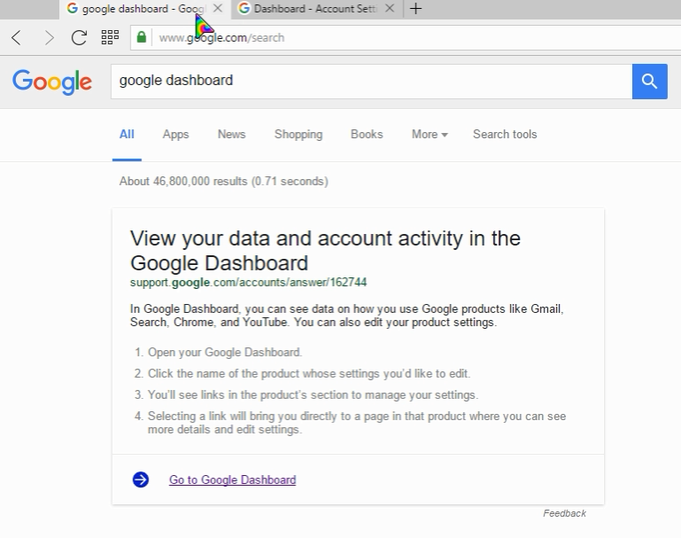Click the support.google.com/accounts/answer/162744 URL
The height and width of the screenshot is (538, 681).
(249, 283)
